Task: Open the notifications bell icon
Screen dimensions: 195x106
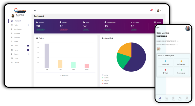Action: pos(151,10)
